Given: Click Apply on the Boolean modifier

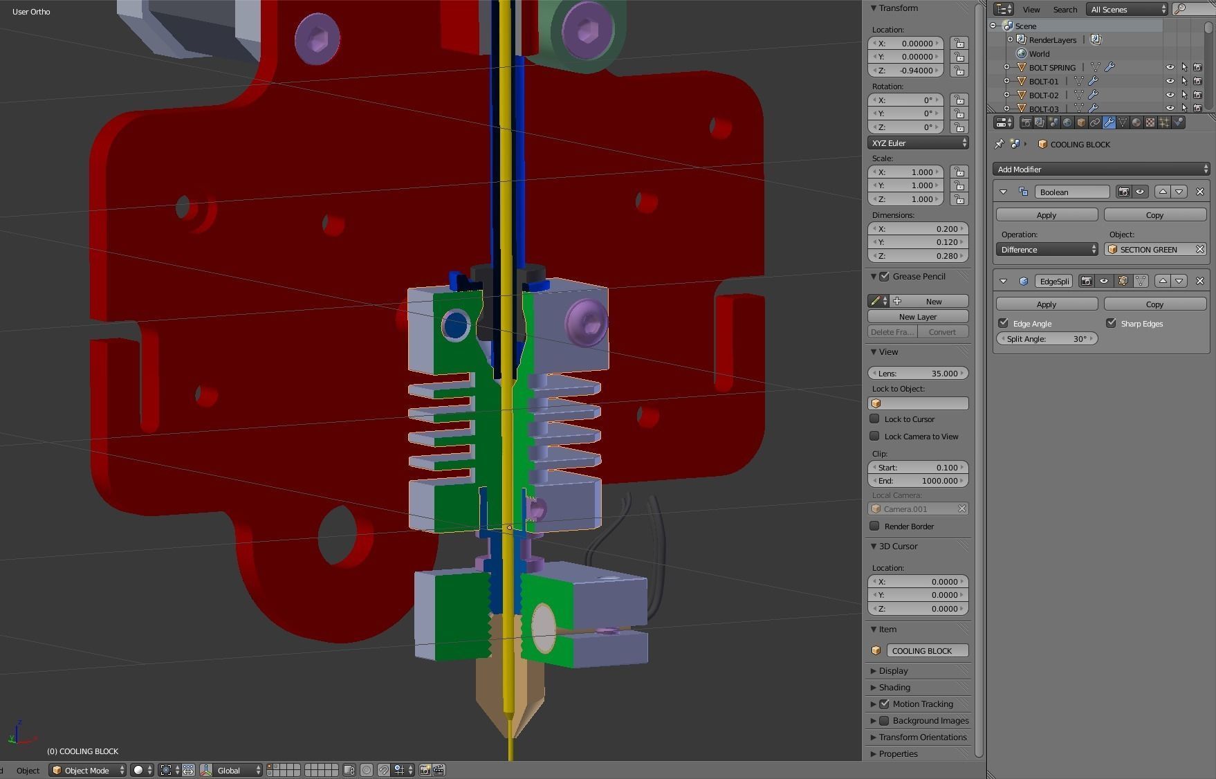Looking at the screenshot, I should (x=1047, y=214).
